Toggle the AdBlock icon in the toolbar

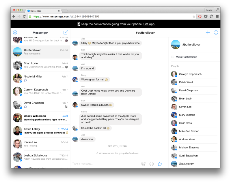(x=200, y=16)
